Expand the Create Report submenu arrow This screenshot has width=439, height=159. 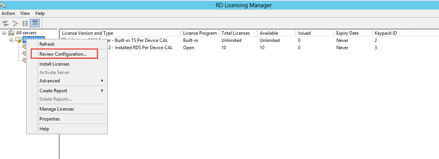pos(102,91)
